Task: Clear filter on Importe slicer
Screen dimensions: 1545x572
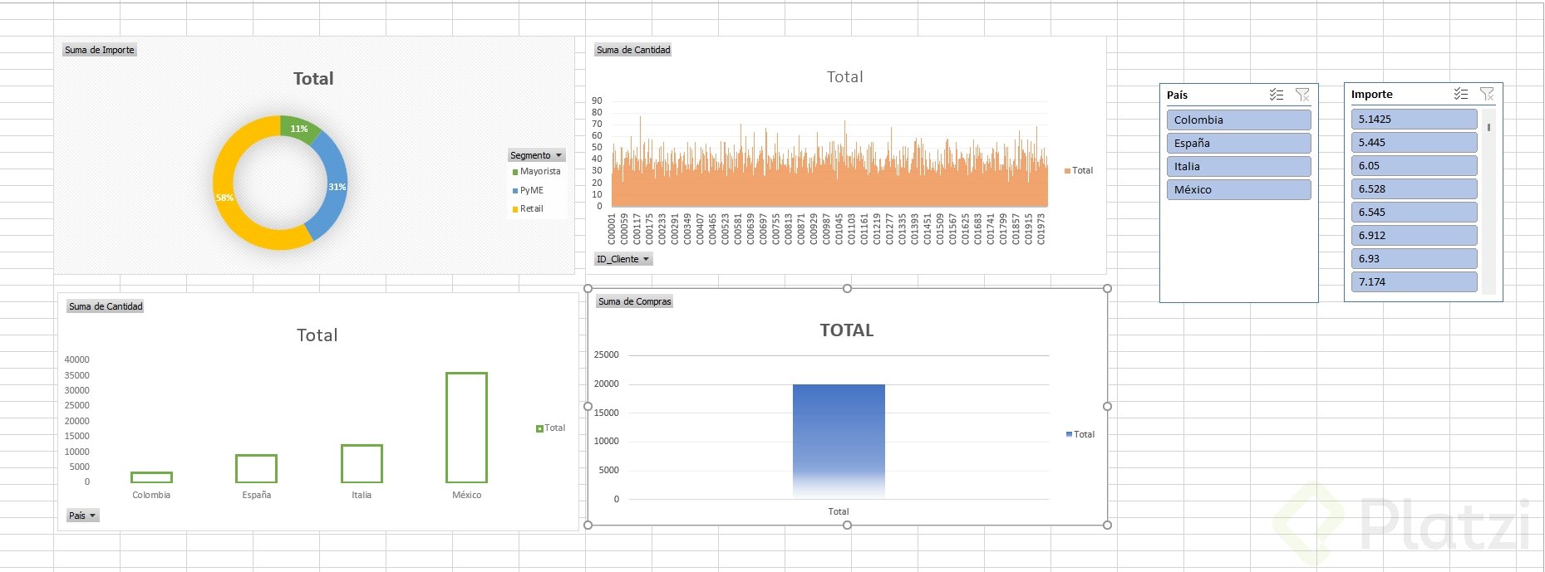Action: point(1487,94)
